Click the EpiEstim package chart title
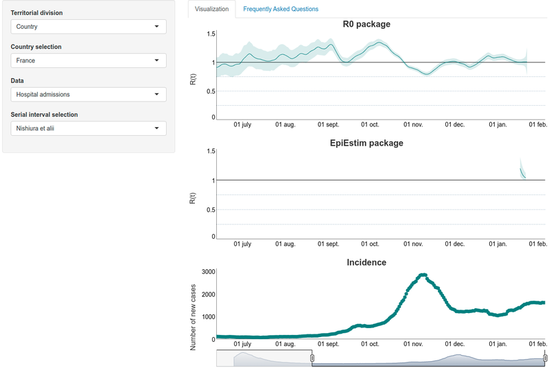The height and width of the screenshot is (368, 549). pos(366,143)
